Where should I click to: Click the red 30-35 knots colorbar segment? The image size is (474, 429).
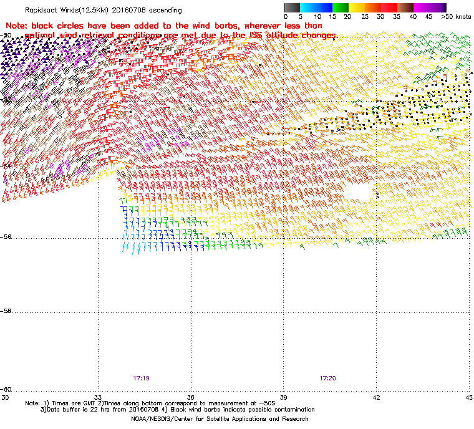click(389, 7)
